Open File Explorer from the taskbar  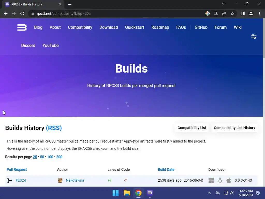click(x=127, y=193)
